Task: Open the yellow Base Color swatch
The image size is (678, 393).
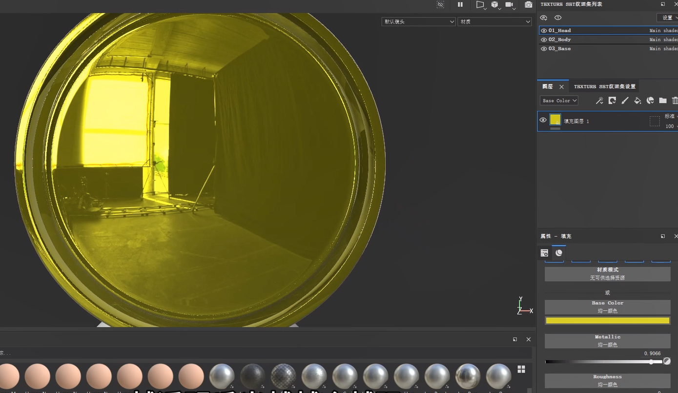Action: tap(607, 321)
